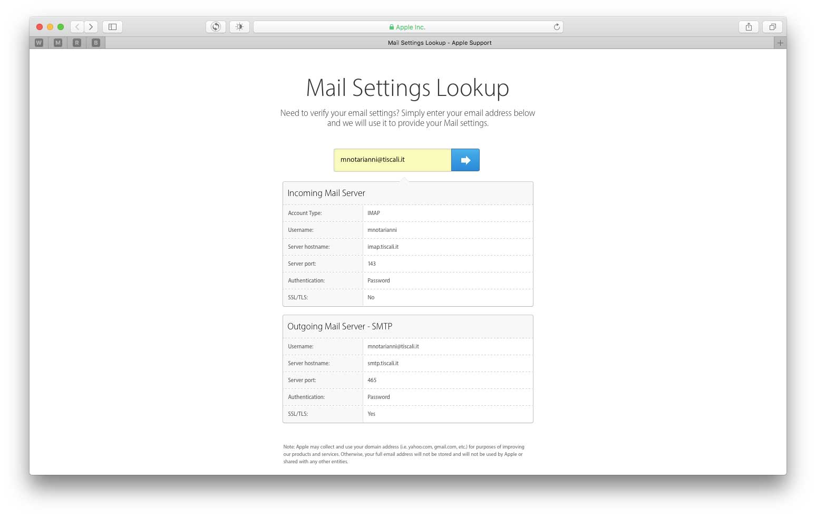This screenshot has width=816, height=517.
Task: Select the Mail Settings Lookup tab
Action: [x=440, y=43]
